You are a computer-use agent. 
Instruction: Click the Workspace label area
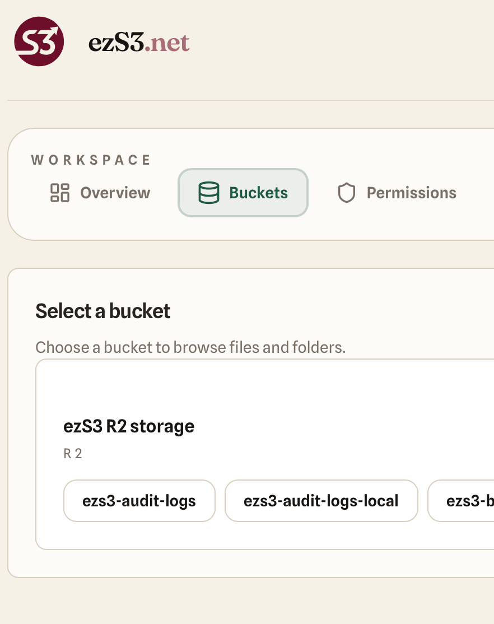91,160
